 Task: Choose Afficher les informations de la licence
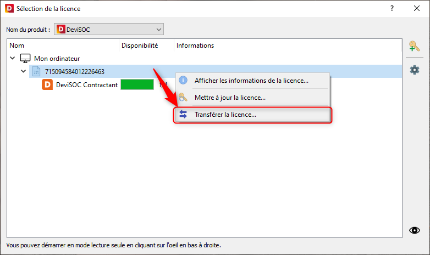(x=251, y=81)
